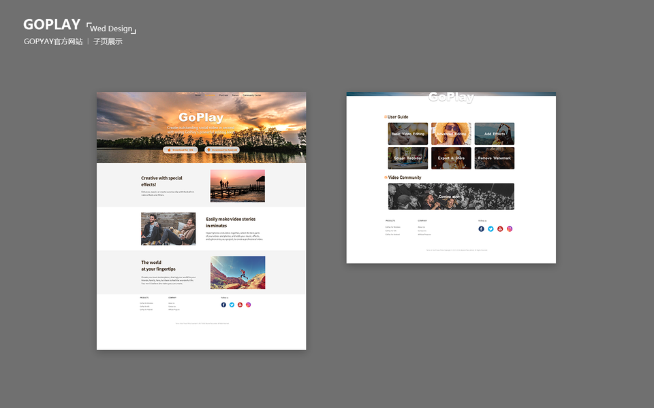Open the Remove Watermark guide card

click(495, 158)
